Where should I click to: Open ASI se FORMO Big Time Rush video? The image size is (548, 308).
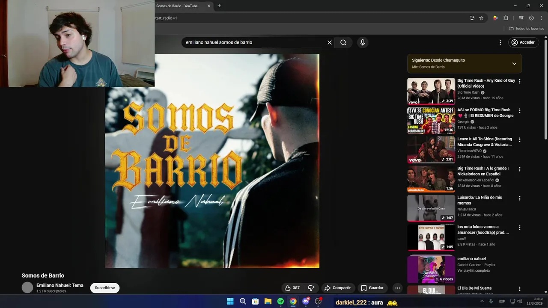pyautogui.click(x=431, y=121)
